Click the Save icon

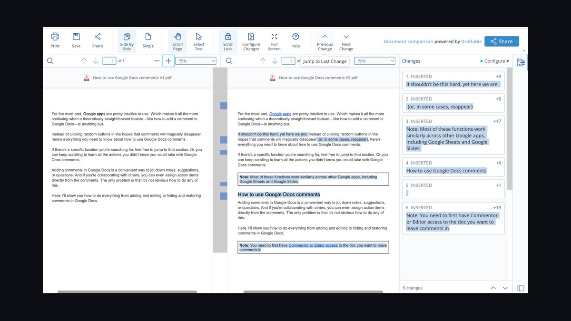[x=76, y=41]
